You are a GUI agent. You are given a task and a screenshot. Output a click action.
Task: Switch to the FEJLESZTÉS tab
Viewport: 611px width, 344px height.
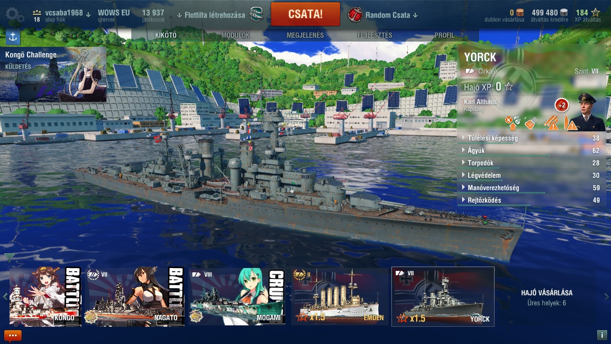pos(375,35)
